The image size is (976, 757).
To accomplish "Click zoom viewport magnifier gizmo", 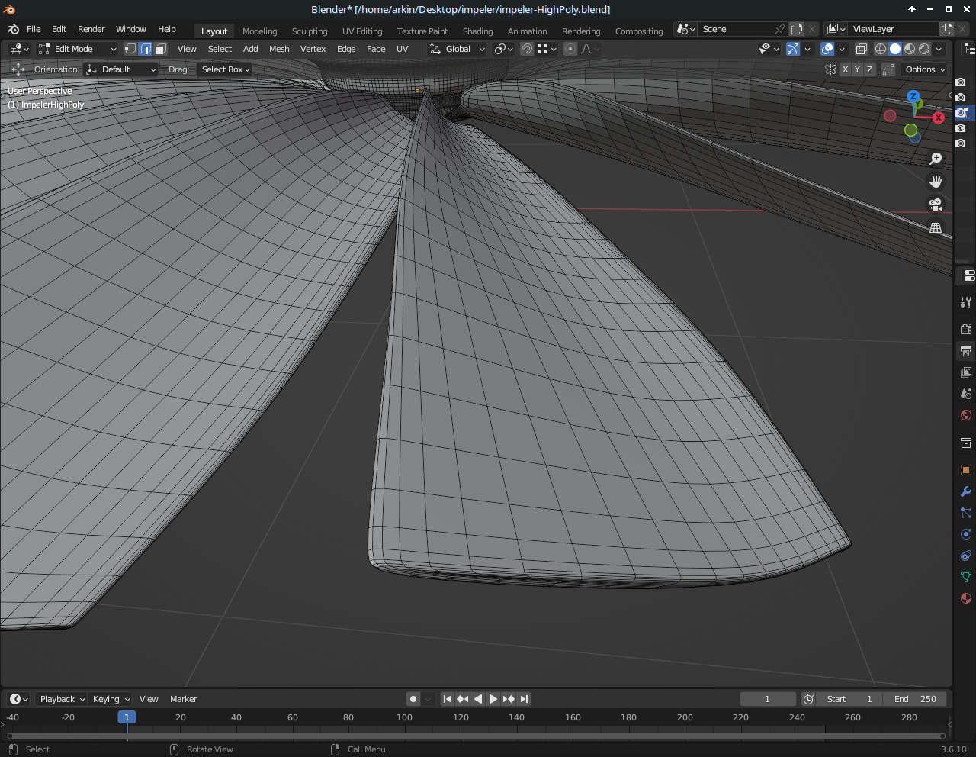I will click(x=936, y=159).
